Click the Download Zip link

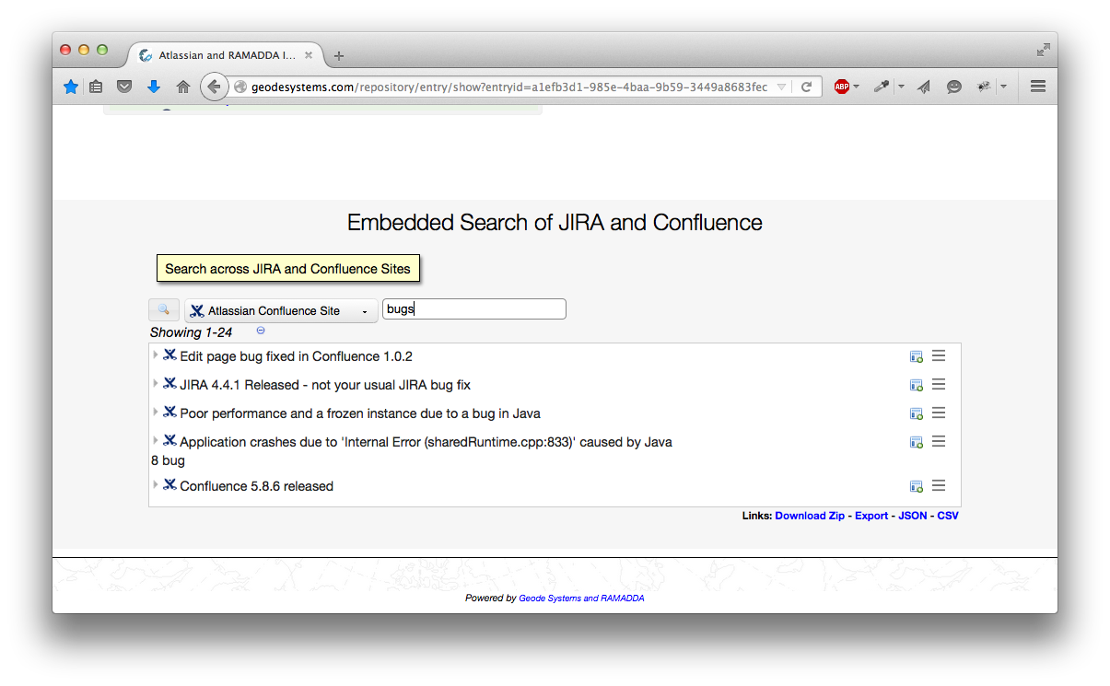[x=810, y=516]
